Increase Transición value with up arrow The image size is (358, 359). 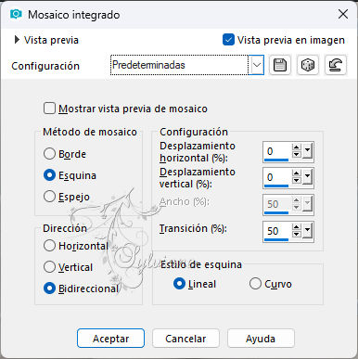297,227
